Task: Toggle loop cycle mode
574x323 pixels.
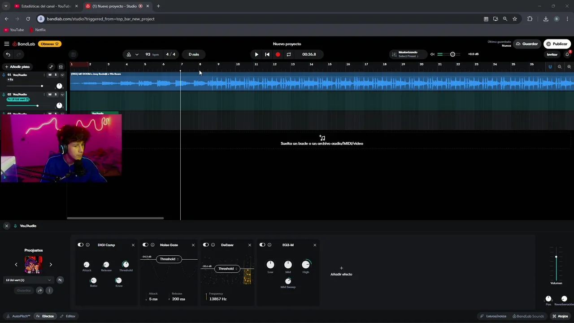Action: [289, 54]
